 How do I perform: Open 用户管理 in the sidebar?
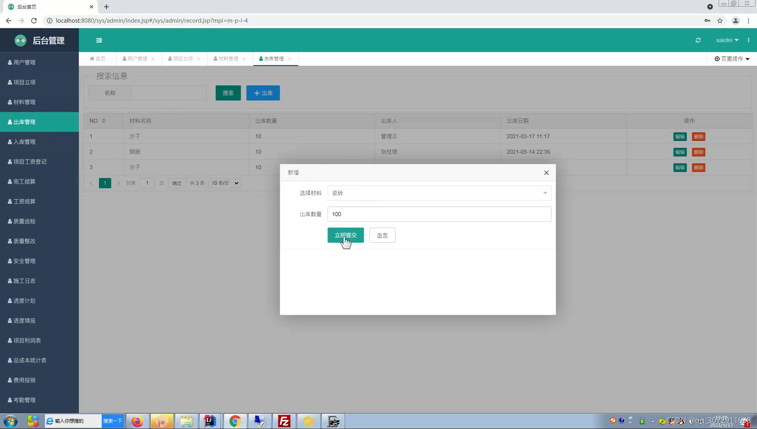tap(39, 62)
